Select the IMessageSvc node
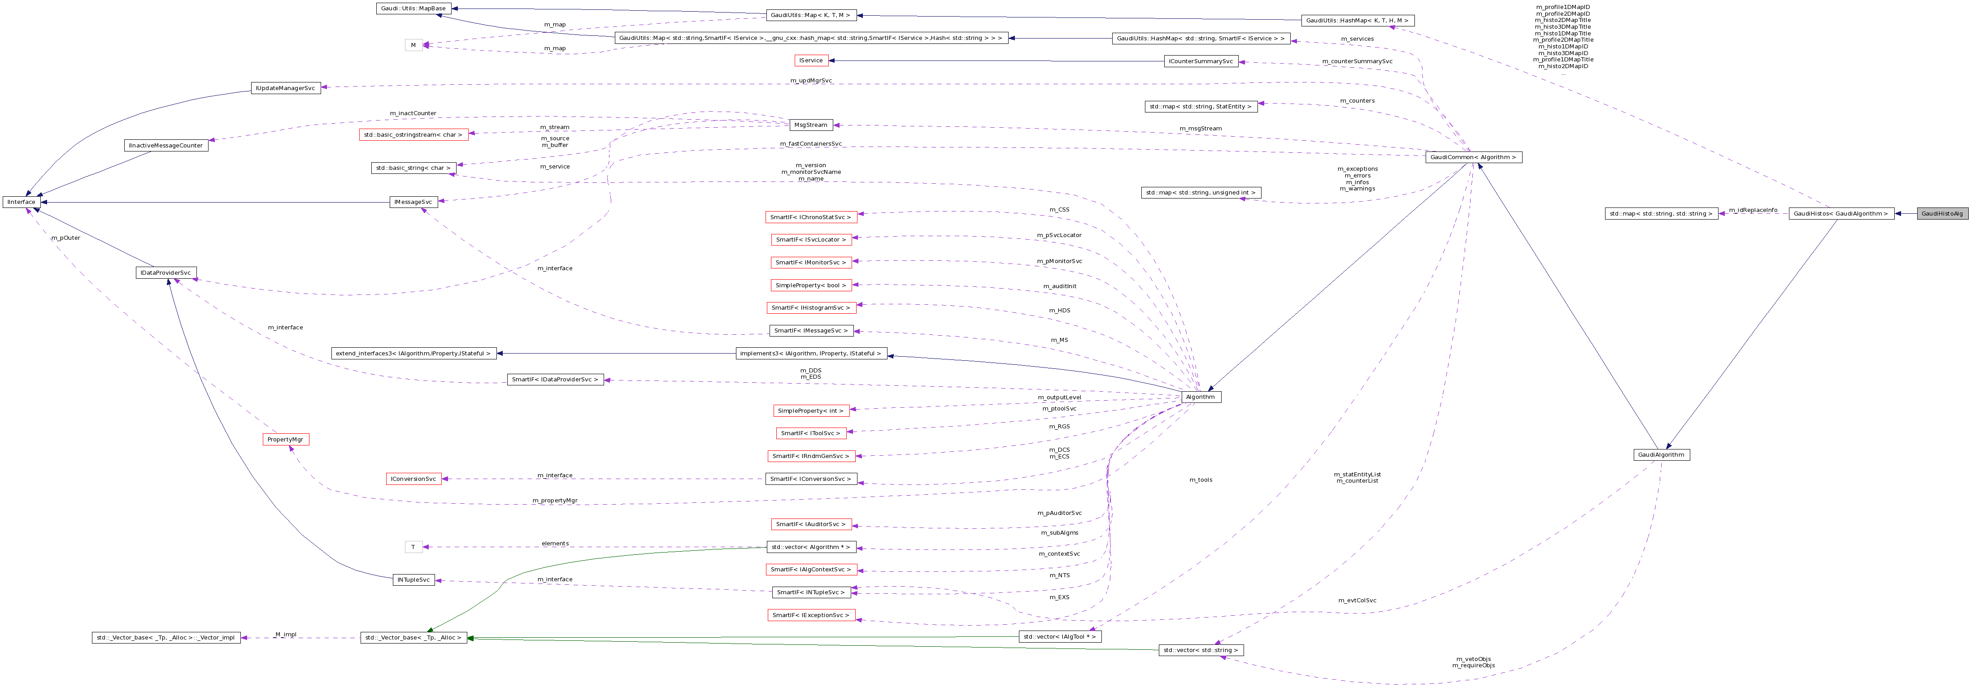1971x687 pixels. [413, 202]
